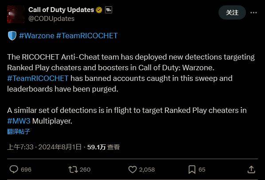Click the affiliate badge beside verified checkmark
The image size is (265, 180).
(x=109, y=10)
